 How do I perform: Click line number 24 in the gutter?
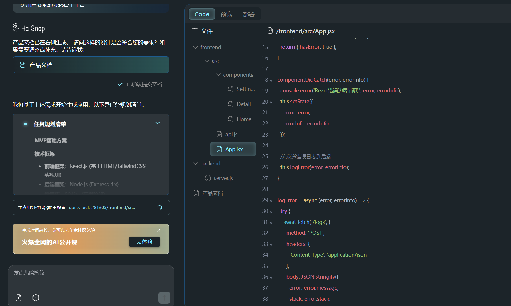[x=265, y=145]
